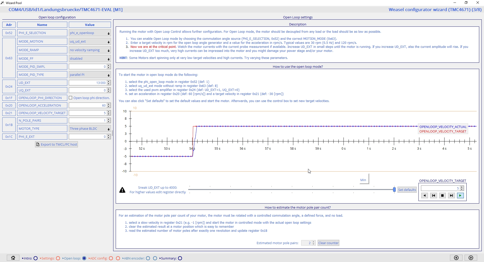Increment MODE_PID_SMPL with the up arrow
Image resolution: width=484 pixels, height=262 pixels.
pos(109,65)
